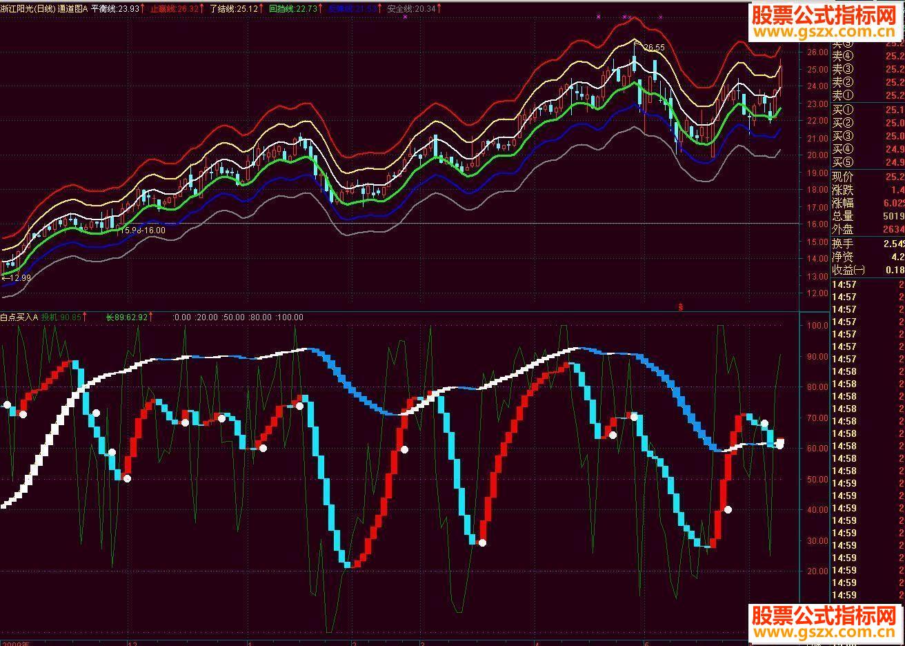Click the first 14:57 tick trade row
Screen dimensions: 905x646
click(x=868, y=284)
